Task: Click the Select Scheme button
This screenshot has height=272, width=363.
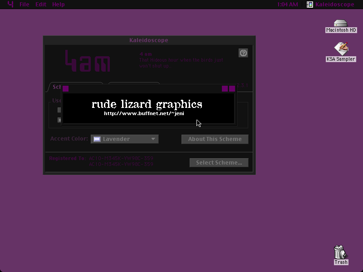Action: coord(219,163)
